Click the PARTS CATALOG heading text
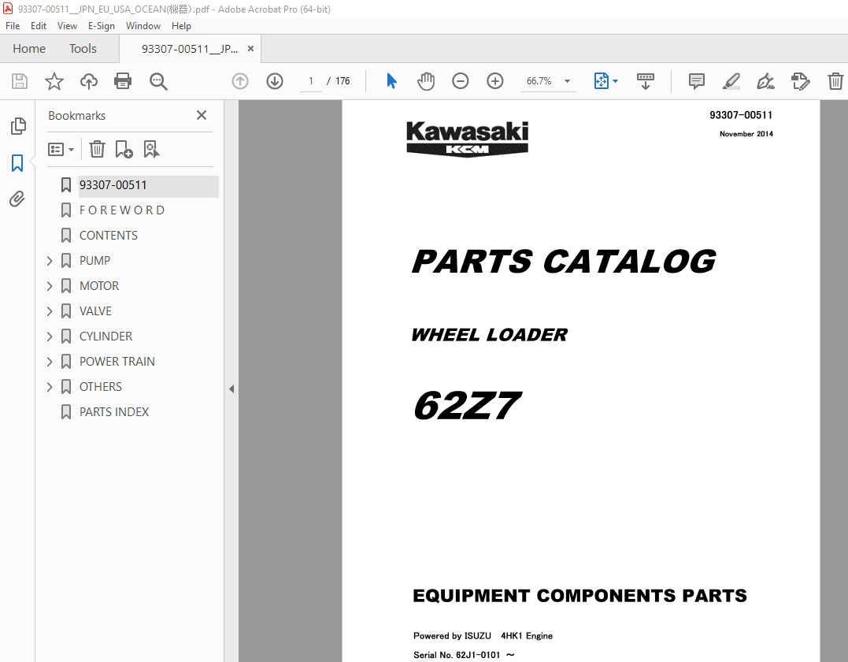 [x=564, y=262]
